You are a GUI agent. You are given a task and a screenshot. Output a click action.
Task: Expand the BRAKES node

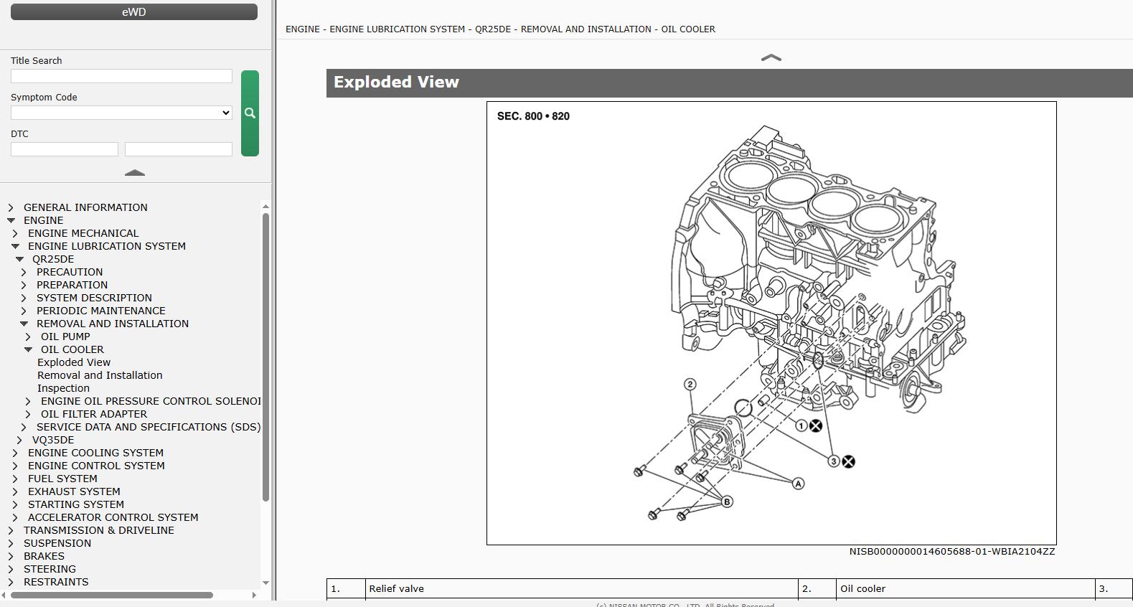point(11,556)
